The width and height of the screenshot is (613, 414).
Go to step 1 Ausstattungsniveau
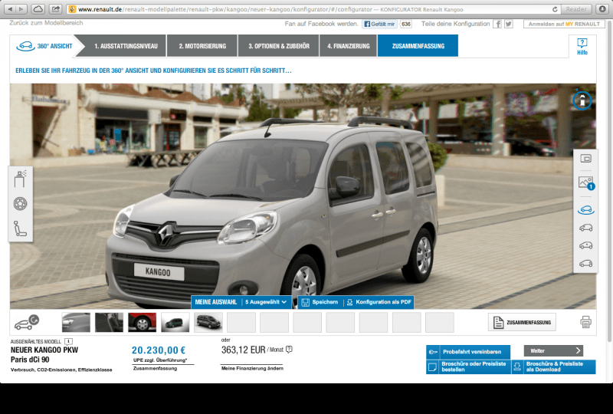tap(126, 46)
